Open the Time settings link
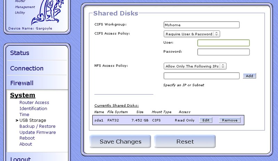This screenshot has height=161, width=278. click(x=24, y=115)
